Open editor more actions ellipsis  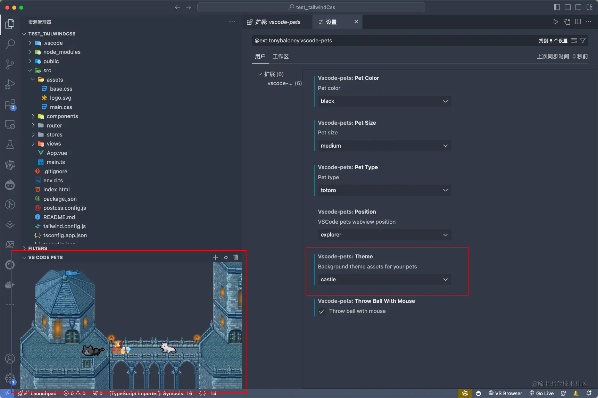coord(588,22)
